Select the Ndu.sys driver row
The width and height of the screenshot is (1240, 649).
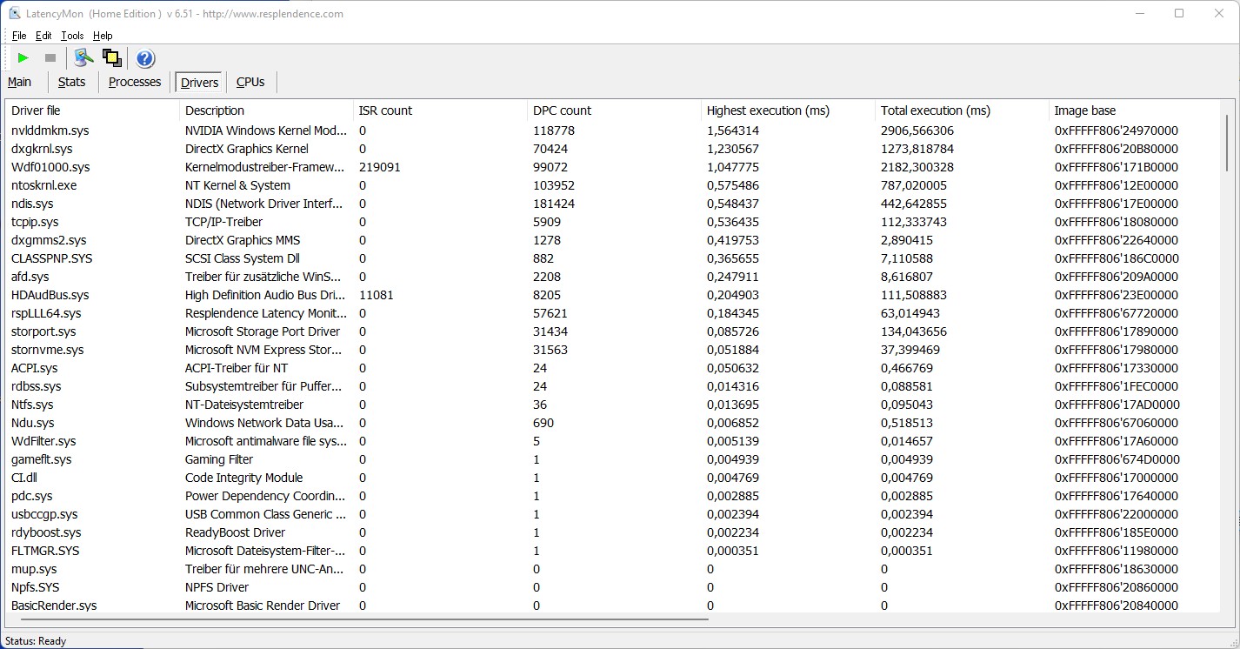(x=613, y=423)
